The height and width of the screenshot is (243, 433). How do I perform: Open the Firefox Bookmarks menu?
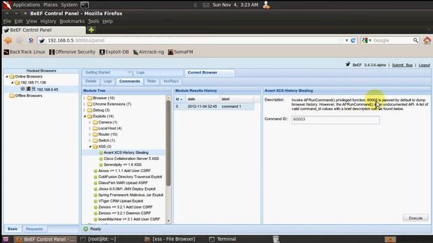coord(72,21)
